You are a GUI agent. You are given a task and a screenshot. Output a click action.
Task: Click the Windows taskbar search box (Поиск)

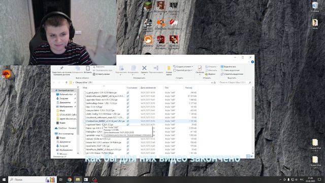pos(32,179)
